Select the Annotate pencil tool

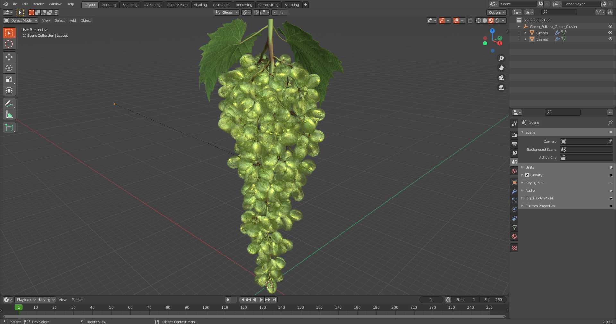click(x=9, y=103)
